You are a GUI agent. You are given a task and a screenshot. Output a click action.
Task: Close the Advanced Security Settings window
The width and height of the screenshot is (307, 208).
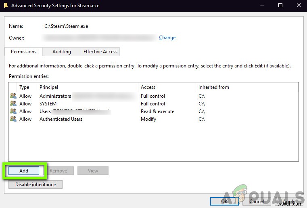pos(299,5)
